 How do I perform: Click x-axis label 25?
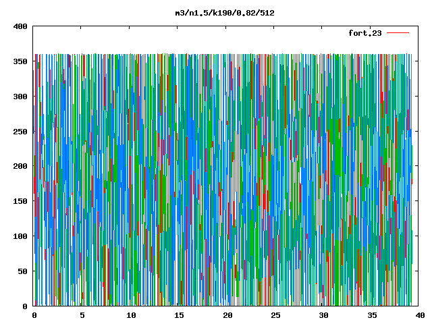point(275,315)
